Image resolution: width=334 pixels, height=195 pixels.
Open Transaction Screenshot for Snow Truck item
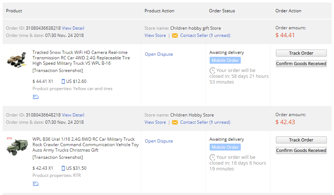(58, 71)
